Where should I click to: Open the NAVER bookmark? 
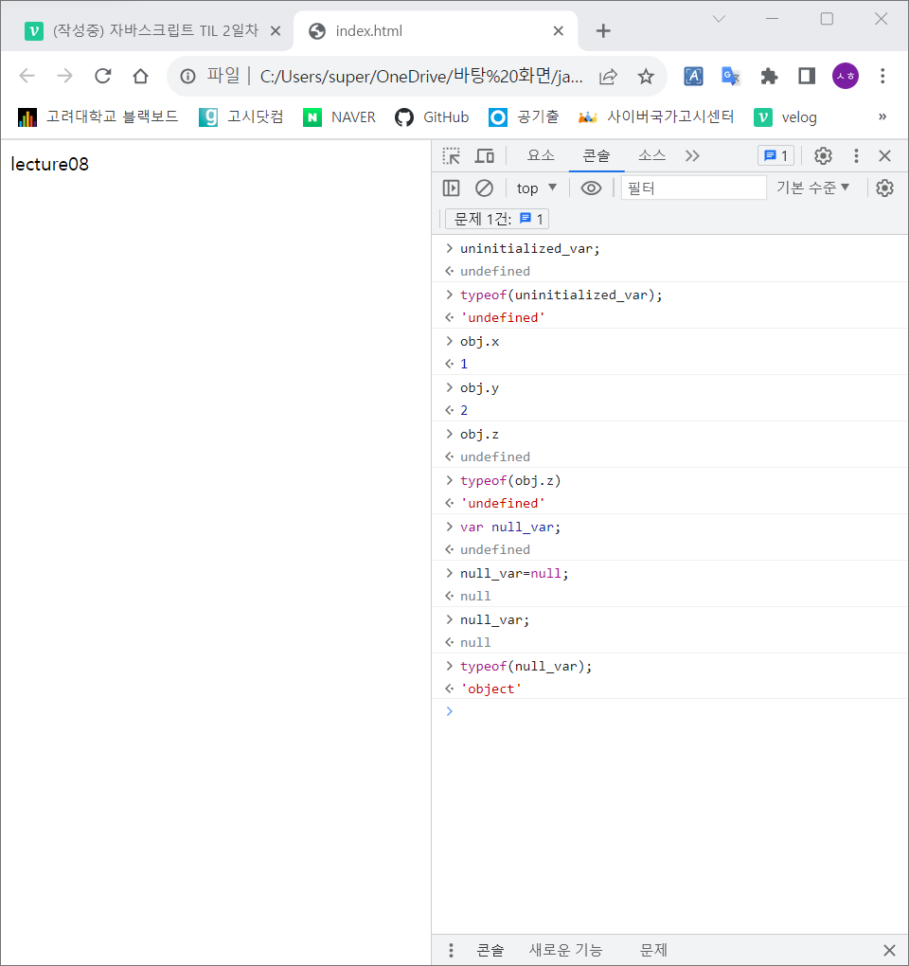point(339,116)
